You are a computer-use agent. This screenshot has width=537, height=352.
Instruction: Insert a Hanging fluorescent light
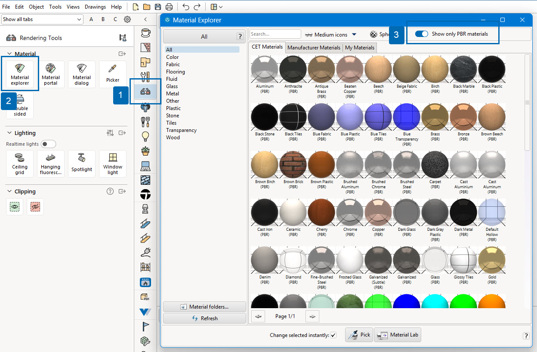(x=51, y=163)
